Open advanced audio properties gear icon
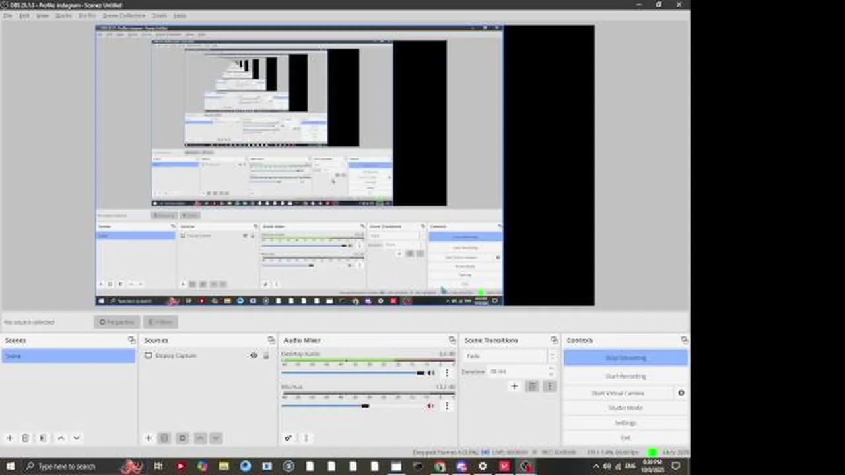845x475 pixels. (x=288, y=438)
